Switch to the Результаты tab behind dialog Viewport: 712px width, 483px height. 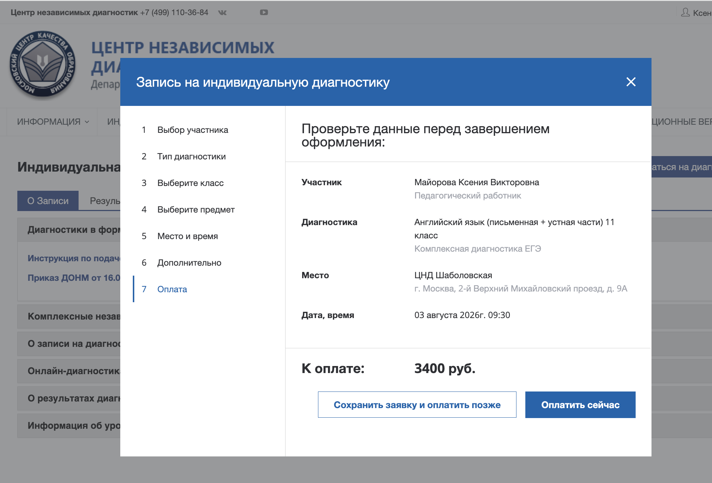pyautogui.click(x=105, y=201)
